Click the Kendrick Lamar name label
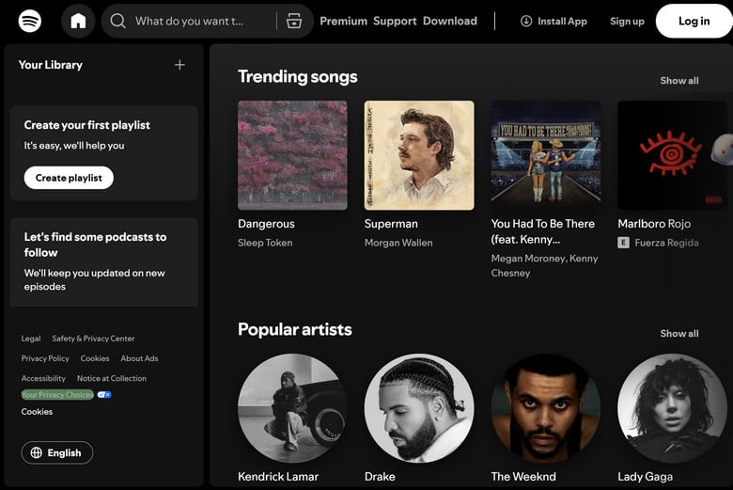The width and height of the screenshot is (733, 490). (278, 477)
